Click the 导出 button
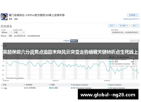The width and height of the screenshot is (141, 102). click(135, 26)
